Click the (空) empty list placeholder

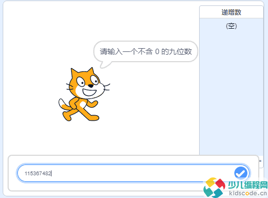[231, 27]
